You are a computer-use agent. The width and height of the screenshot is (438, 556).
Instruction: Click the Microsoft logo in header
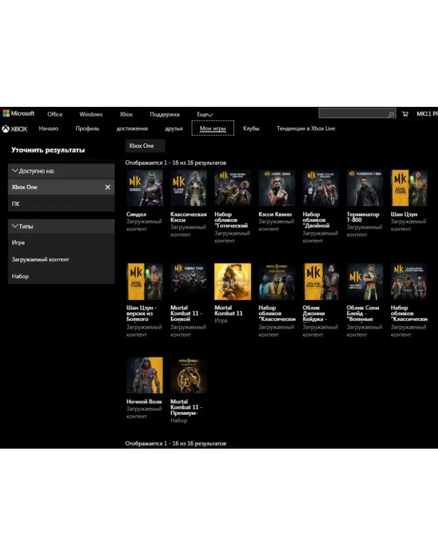[18, 114]
